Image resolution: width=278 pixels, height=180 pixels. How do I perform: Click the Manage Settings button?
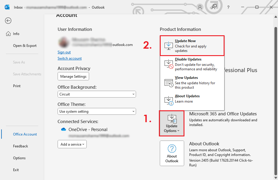pyautogui.click(x=73, y=76)
